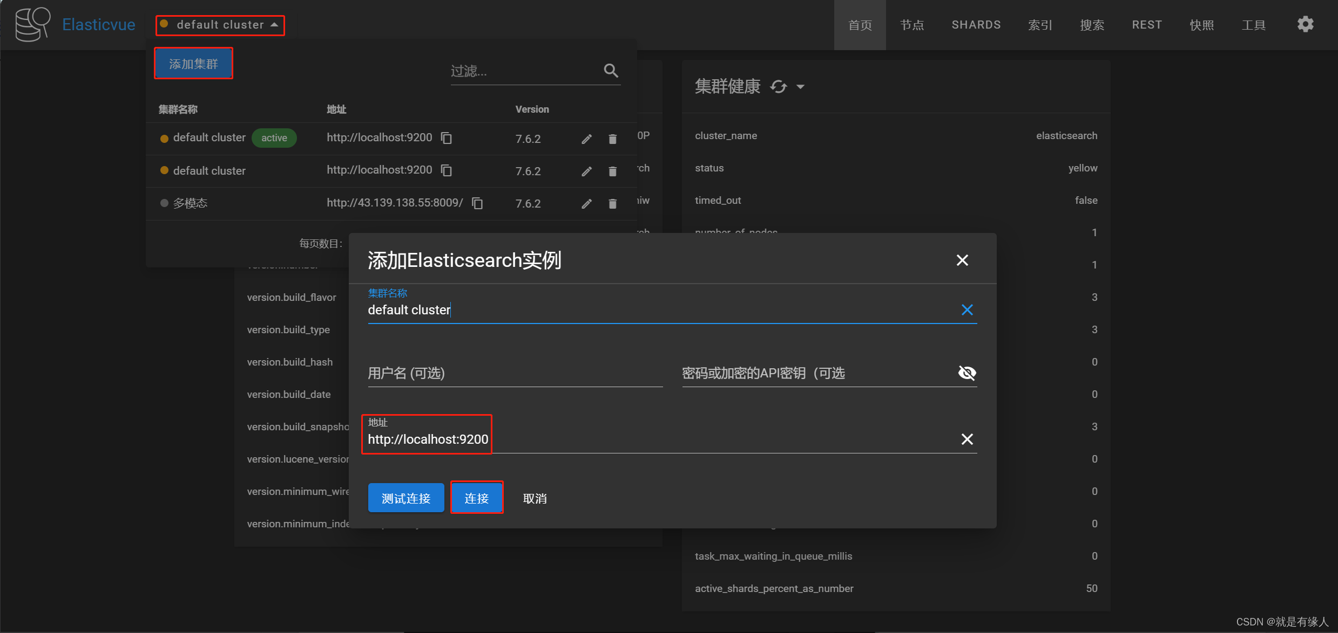Toggle password visibility in the dialog

967,373
